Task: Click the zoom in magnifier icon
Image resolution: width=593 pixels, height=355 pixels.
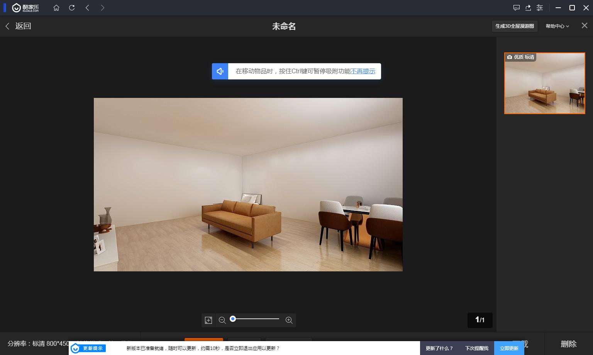Action: (289, 320)
